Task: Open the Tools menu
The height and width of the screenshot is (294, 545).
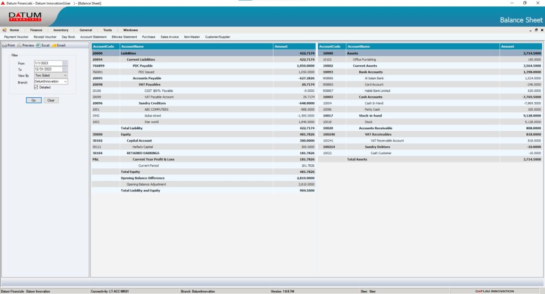Action: [x=108, y=30]
